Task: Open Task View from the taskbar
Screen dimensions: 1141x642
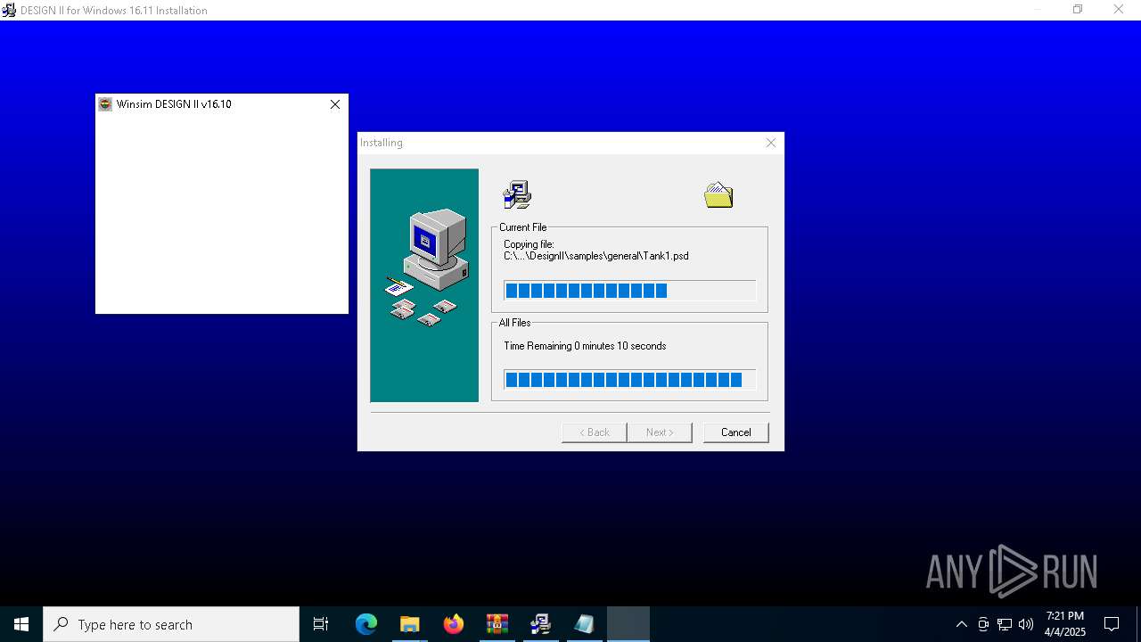Action: [321, 624]
